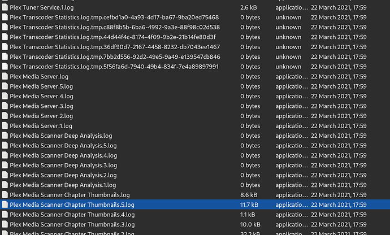Click file icon of Scanner Deep Analysis.4.log
390x235 pixels.
[x=5, y=155]
